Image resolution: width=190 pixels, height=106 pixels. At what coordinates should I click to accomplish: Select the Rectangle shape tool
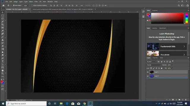3,67
